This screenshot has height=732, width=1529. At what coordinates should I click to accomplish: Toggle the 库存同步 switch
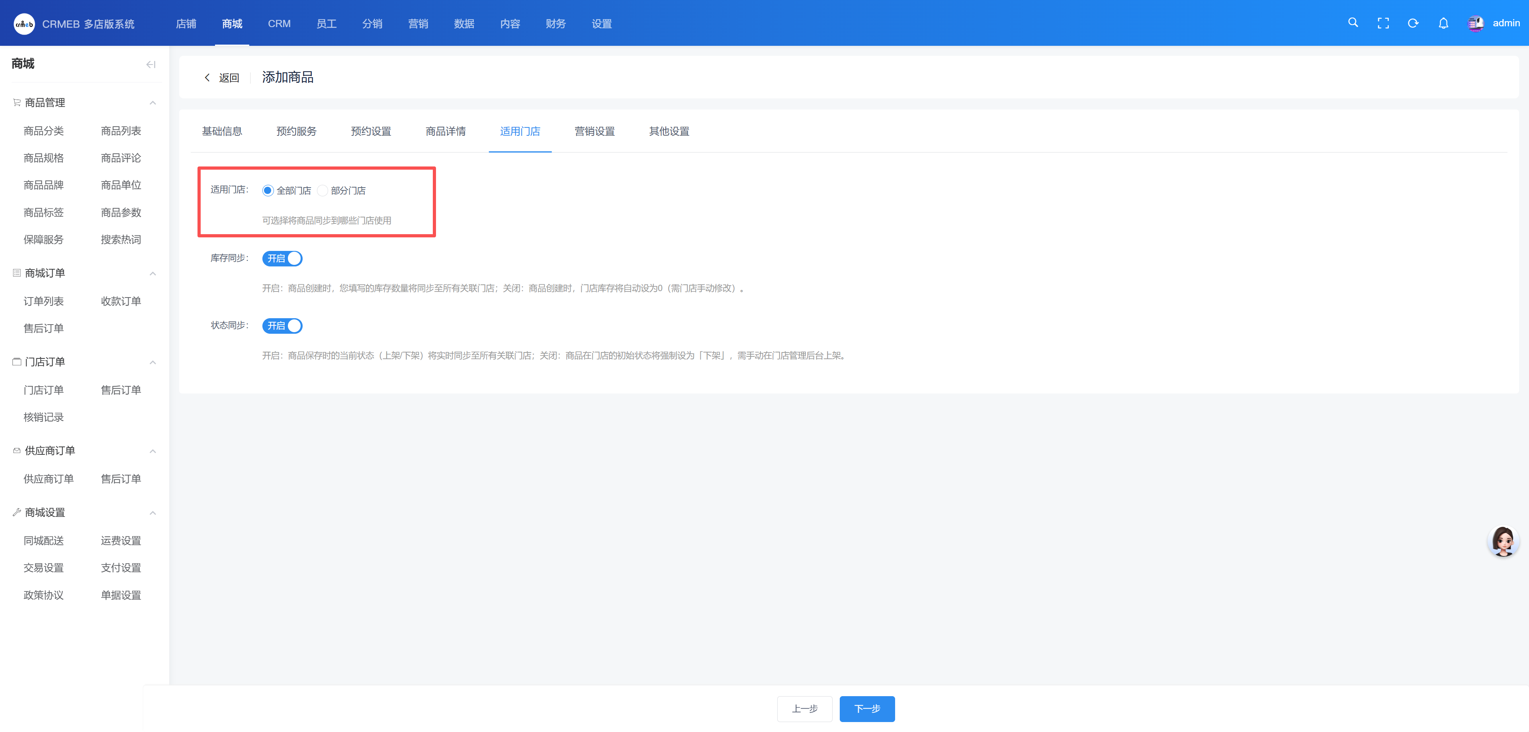283,258
